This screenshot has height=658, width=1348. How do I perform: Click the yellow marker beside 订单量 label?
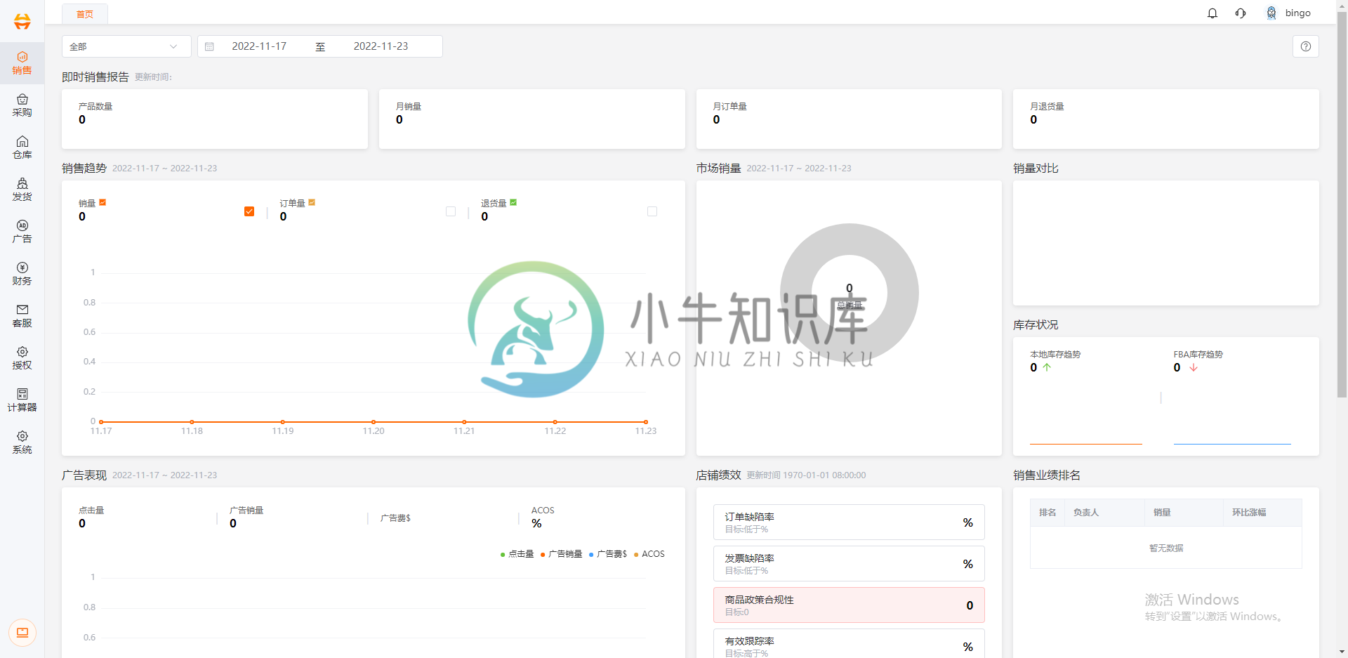point(312,202)
